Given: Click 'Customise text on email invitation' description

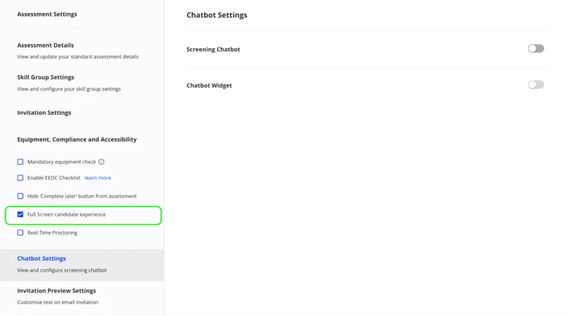Looking at the screenshot, I should pos(57,302).
